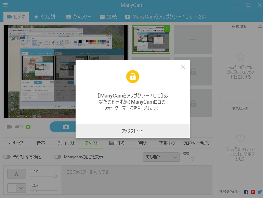Click the ここにテキストを入力する text field
Screen dimensions: 263x198
137,180
